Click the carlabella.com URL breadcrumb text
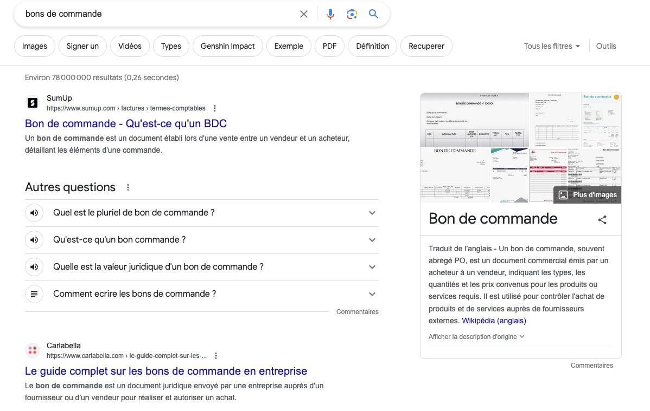650x411 pixels. (126, 356)
